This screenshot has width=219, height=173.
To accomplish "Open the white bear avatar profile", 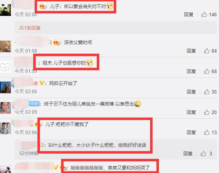I will coord(5,67).
